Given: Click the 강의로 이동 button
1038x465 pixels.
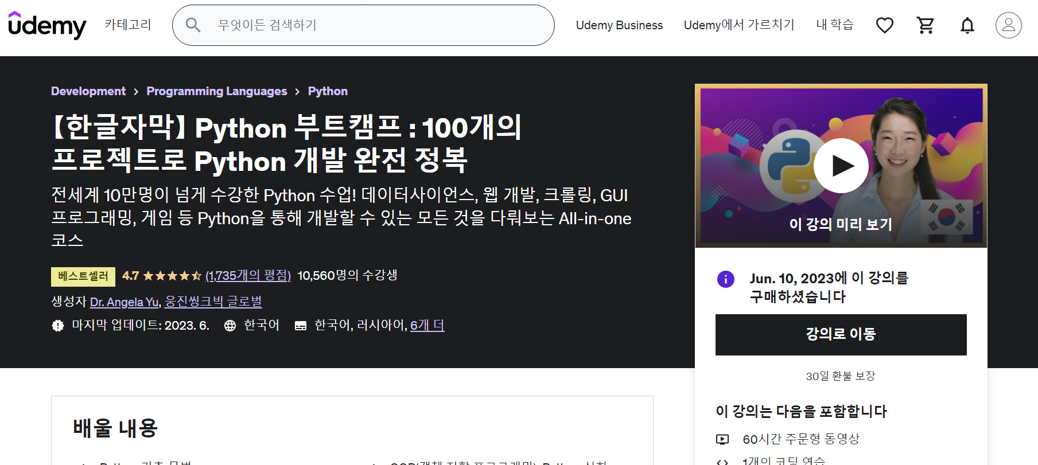Looking at the screenshot, I should [x=841, y=334].
